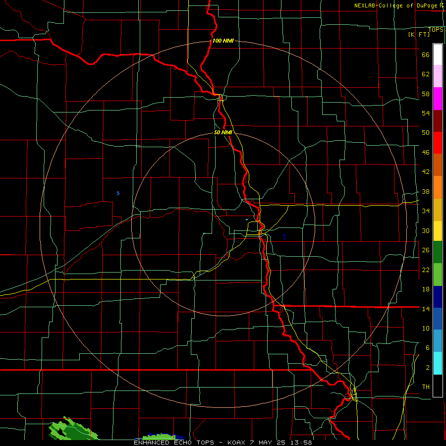Click the "TOPS" legend title
Image resolution: width=446 pixels, height=446 pixels.
[436, 30]
